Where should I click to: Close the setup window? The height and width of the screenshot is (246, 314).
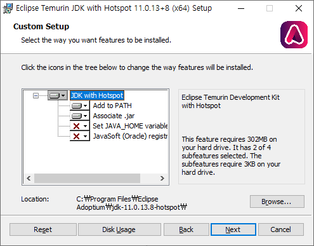(x=299, y=8)
